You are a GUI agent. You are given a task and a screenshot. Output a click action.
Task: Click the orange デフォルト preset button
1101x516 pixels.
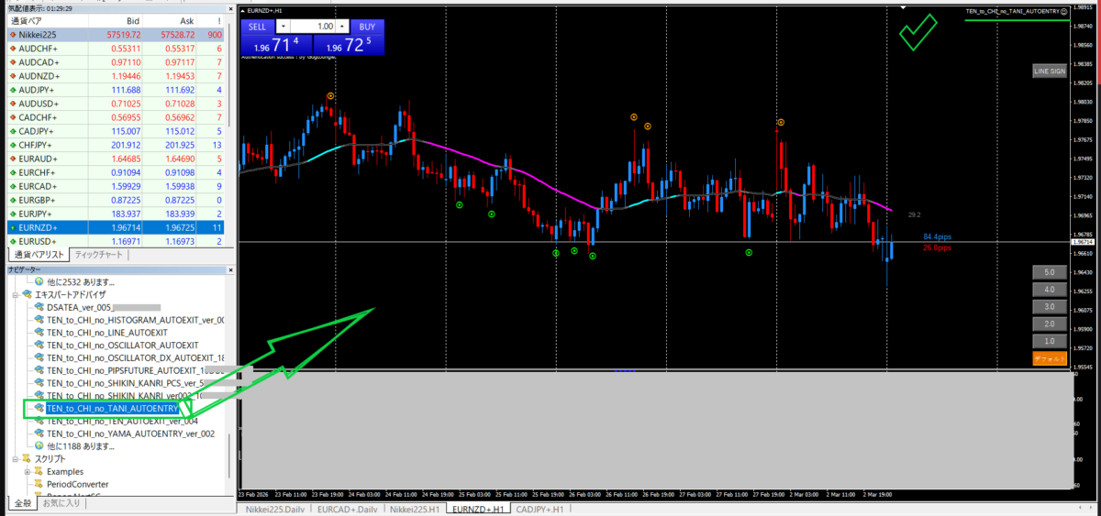coord(1049,358)
